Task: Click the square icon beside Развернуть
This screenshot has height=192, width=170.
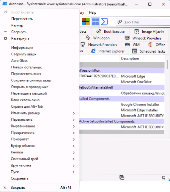Action: point(5,38)
